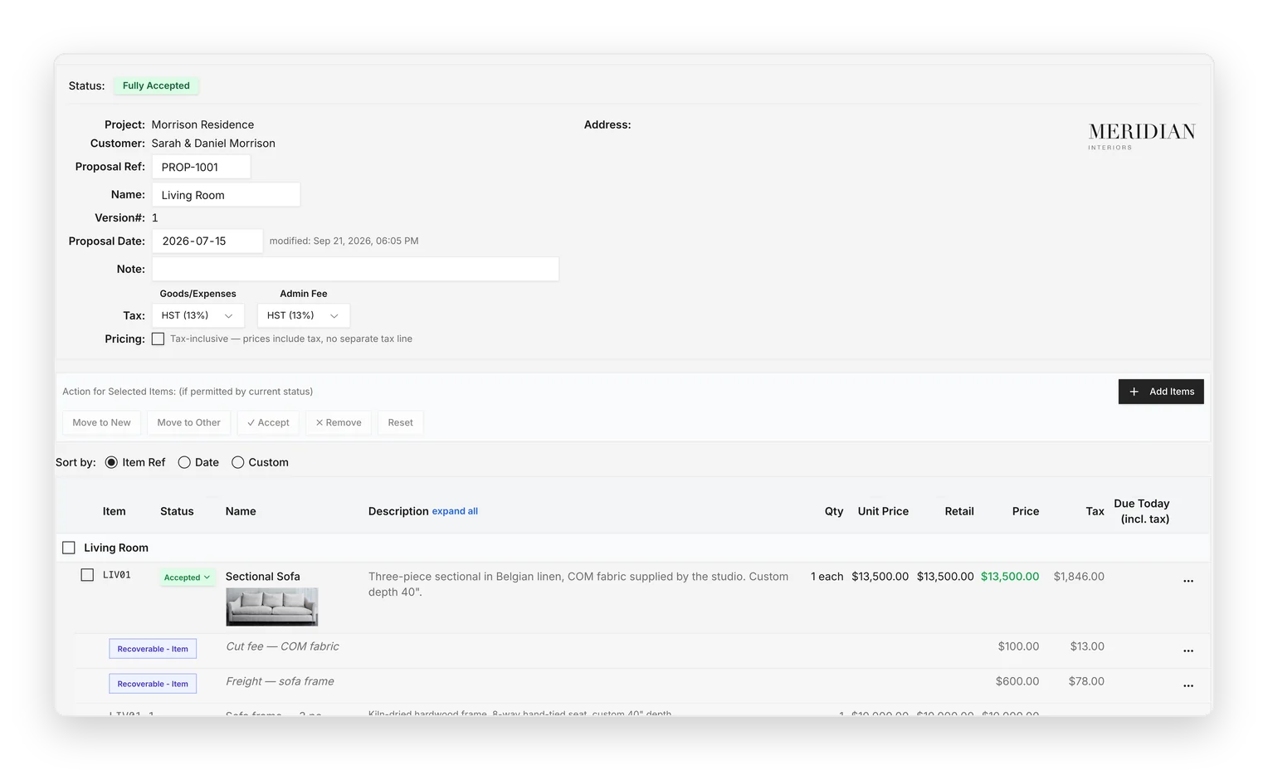The image size is (1268, 770).
Task: Click the Morrison Residence project name
Action: tap(202, 124)
